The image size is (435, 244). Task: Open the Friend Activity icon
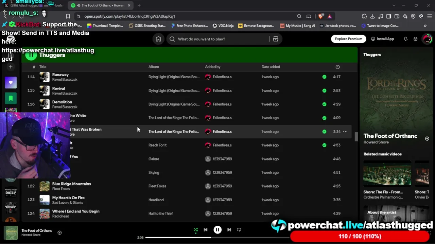click(415, 39)
